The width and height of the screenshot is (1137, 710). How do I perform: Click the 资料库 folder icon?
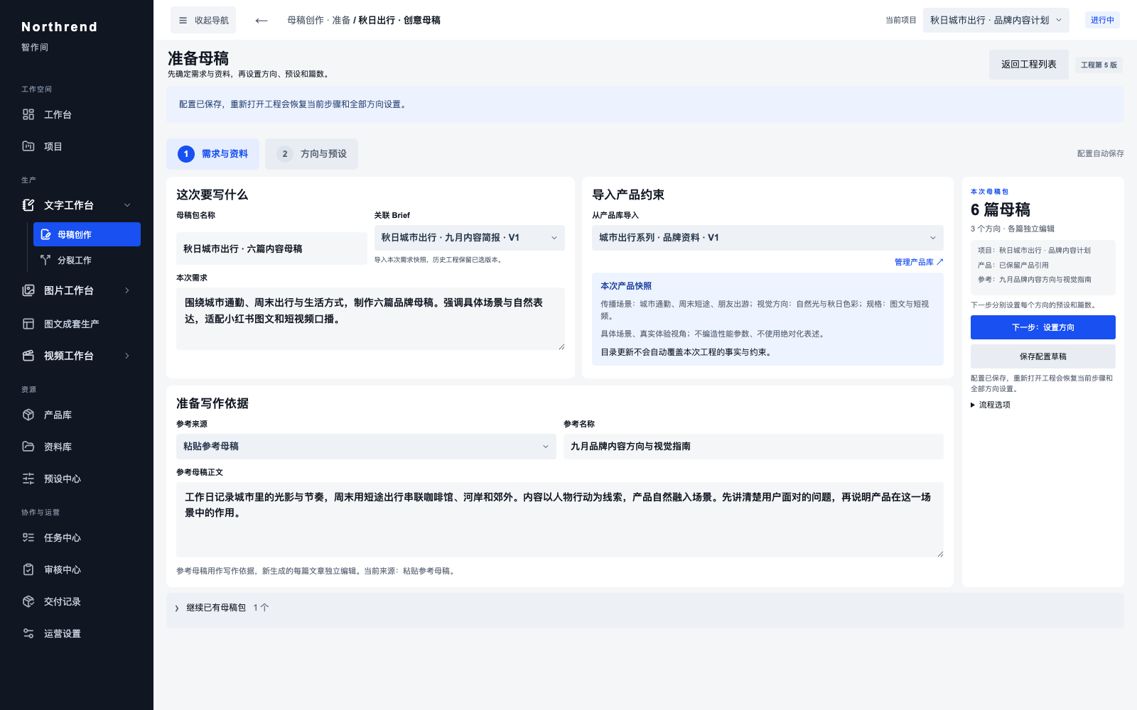point(28,447)
